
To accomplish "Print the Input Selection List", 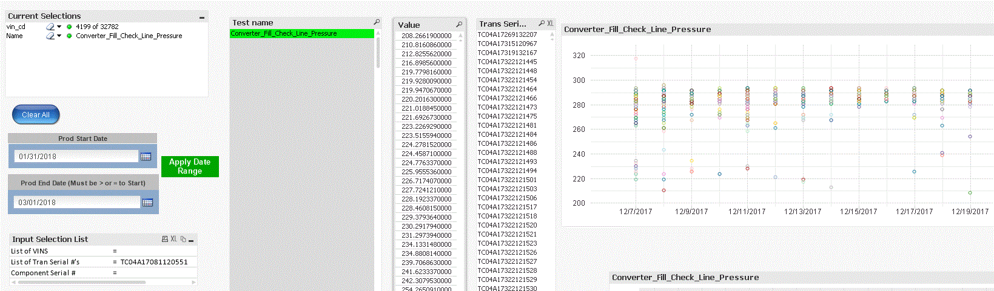I will (164, 239).
